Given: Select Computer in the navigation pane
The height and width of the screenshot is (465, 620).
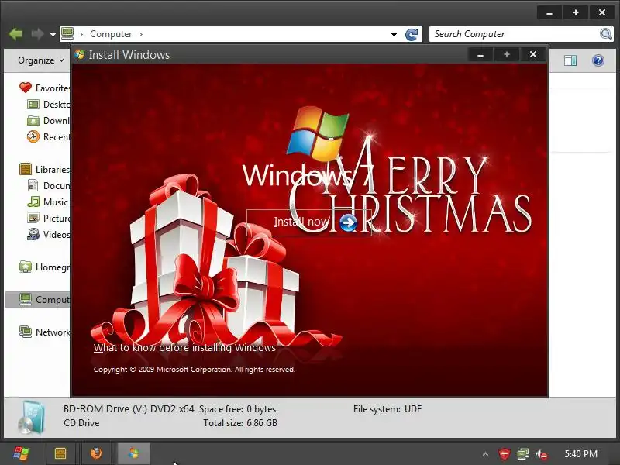Looking at the screenshot, I should pyautogui.click(x=38, y=300).
